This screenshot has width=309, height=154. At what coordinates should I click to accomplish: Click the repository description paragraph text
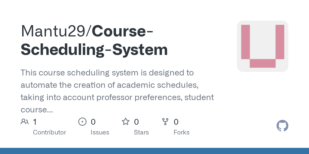tap(117, 91)
